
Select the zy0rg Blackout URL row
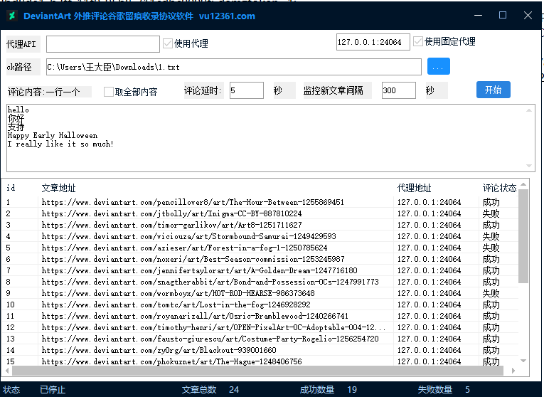[x=260, y=350]
